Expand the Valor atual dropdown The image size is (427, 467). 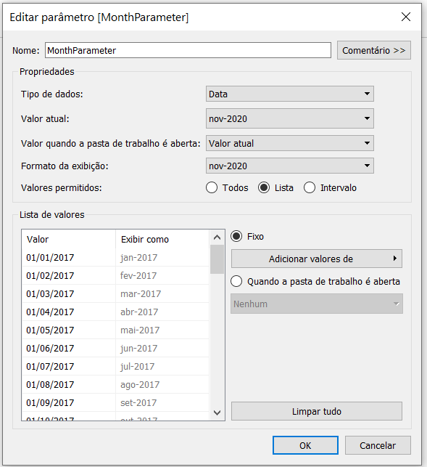(x=290, y=118)
